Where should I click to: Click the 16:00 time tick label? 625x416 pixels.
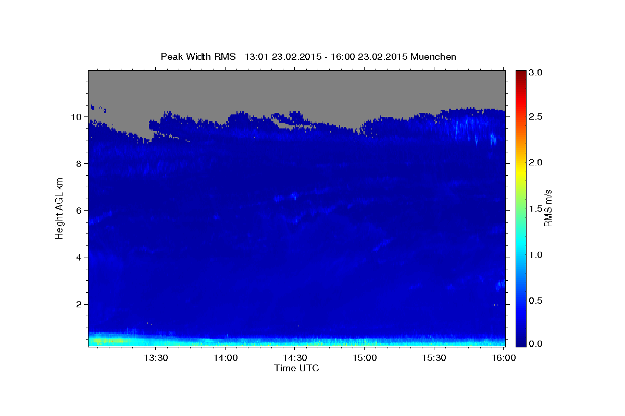click(504, 358)
